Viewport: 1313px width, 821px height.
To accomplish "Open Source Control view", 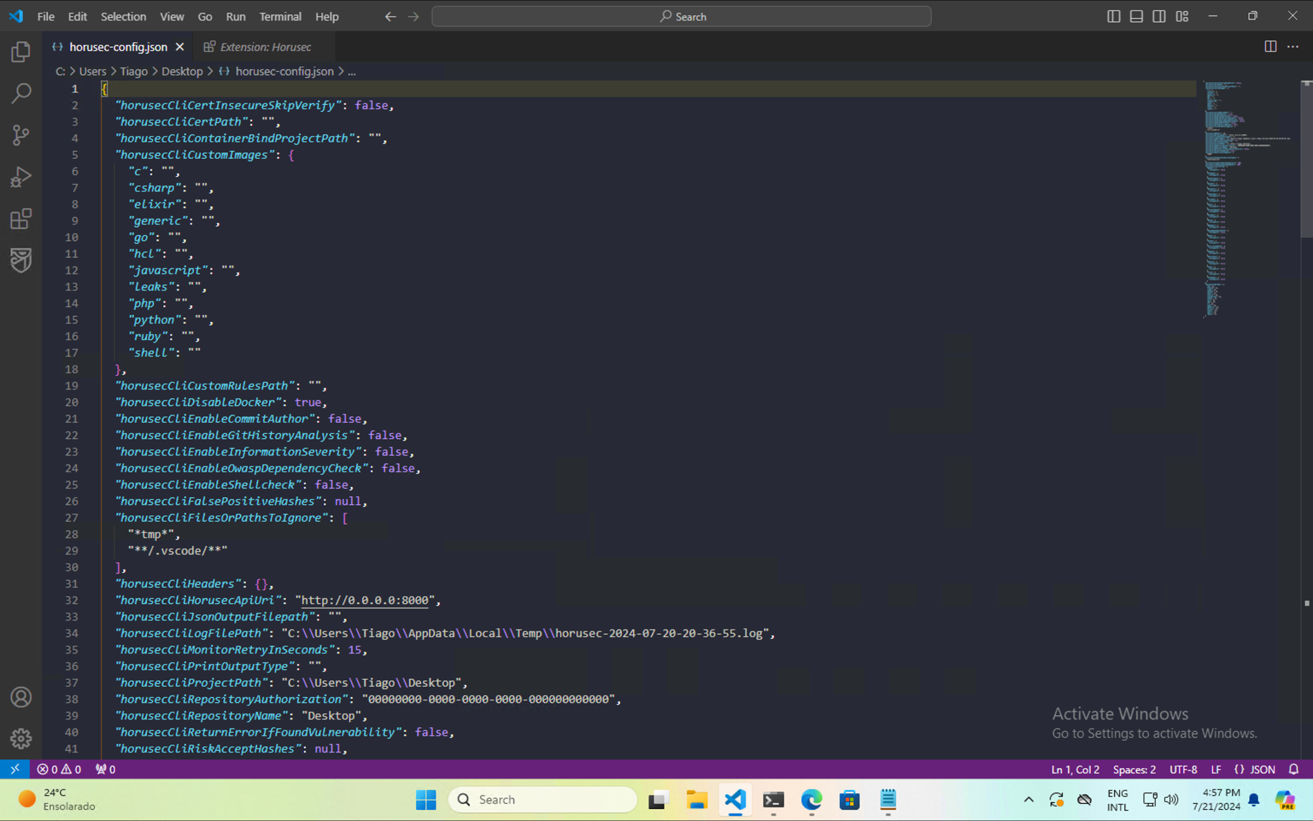I will click(x=21, y=135).
